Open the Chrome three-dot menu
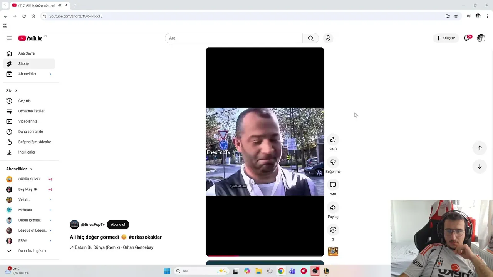The height and width of the screenshot is (277, 493). pos(488,16)
